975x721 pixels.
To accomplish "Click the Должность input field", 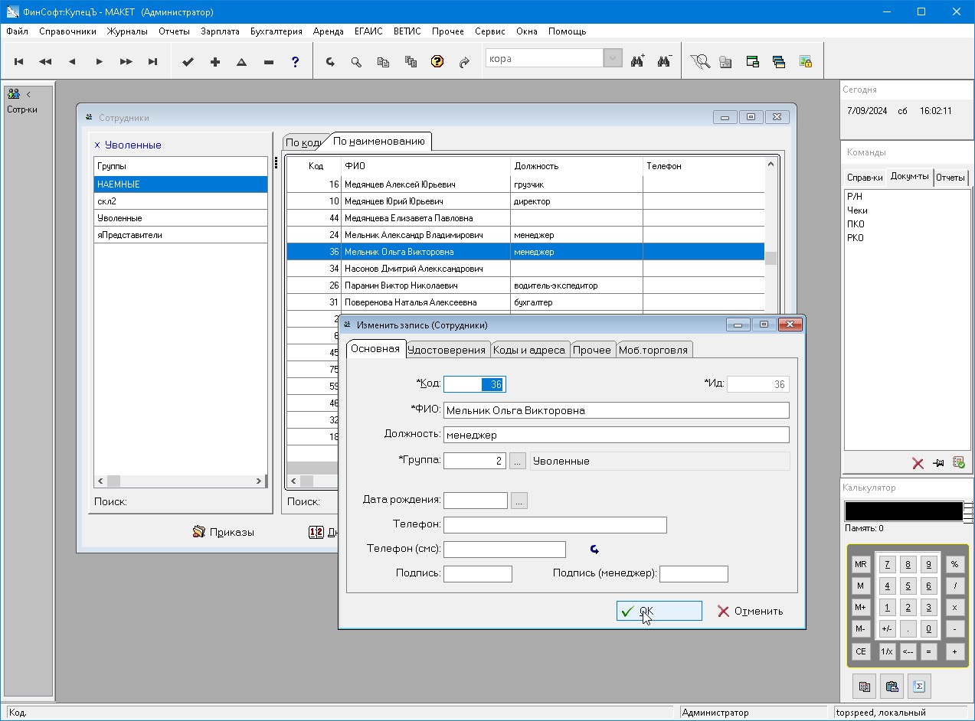I will tap(616, 435).
